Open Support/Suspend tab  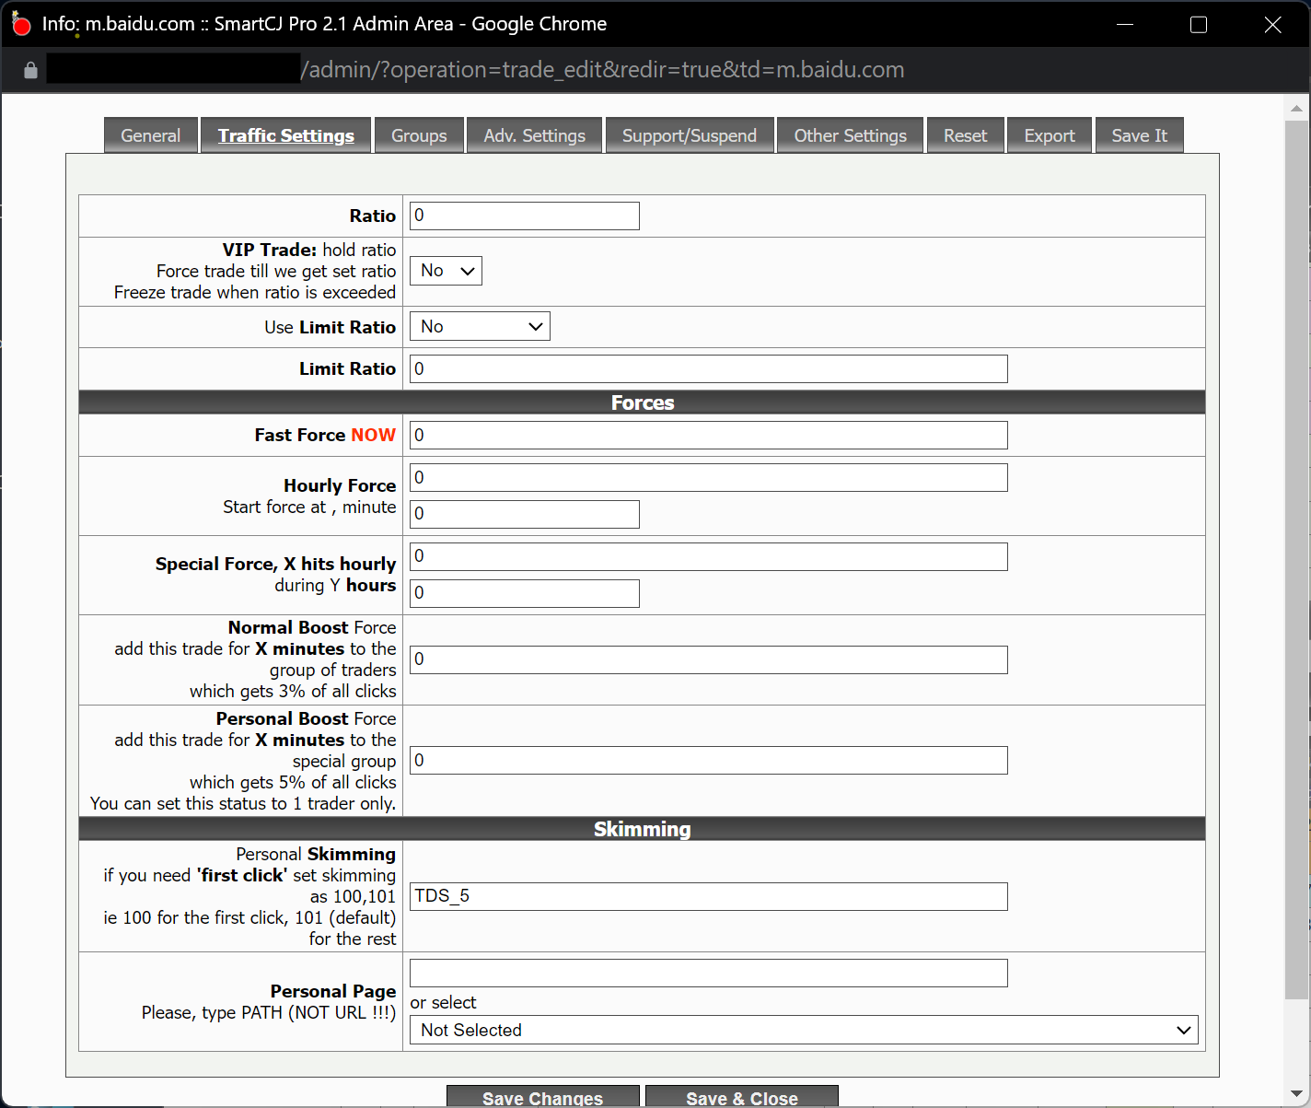pyautogui.click(x=690, y=135)
